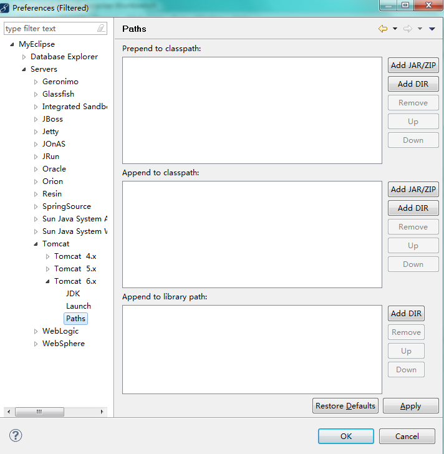Click the back navigation arrow icon
Viewport: 444px width, 454px height.
tap(383, 29)
